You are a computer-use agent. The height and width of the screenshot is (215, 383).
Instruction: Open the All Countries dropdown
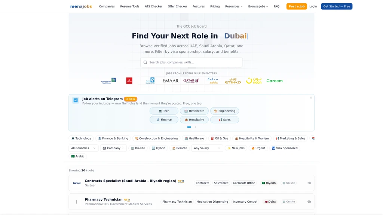coord(83,148)
